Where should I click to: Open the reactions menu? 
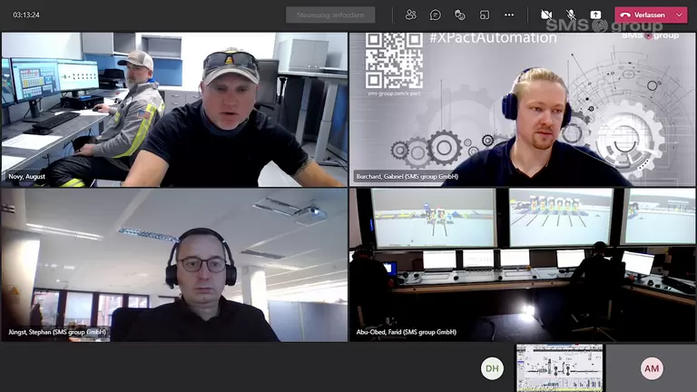(460, 15)
